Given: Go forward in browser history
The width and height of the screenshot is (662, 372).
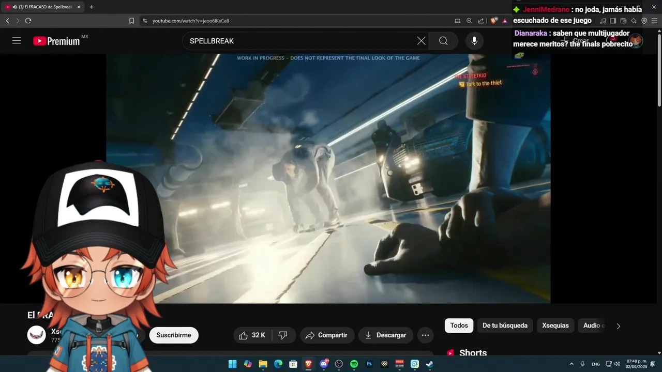Looking at the screenshot, I should (18, 21).
